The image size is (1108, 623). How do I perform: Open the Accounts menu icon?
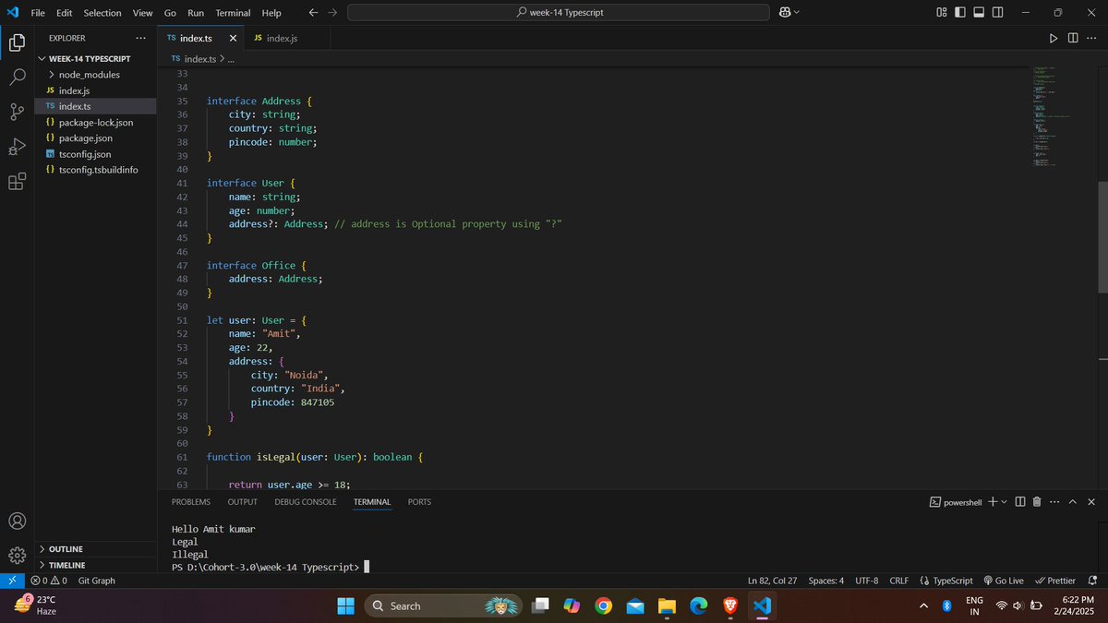pos(17,521)
